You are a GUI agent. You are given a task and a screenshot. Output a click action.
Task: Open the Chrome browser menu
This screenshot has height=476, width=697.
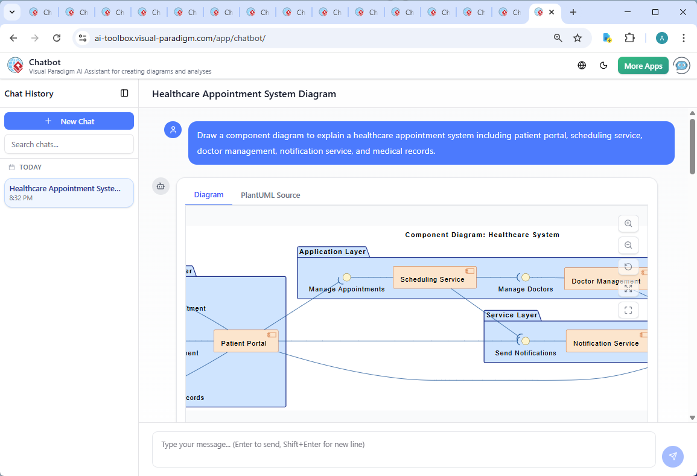684,37
